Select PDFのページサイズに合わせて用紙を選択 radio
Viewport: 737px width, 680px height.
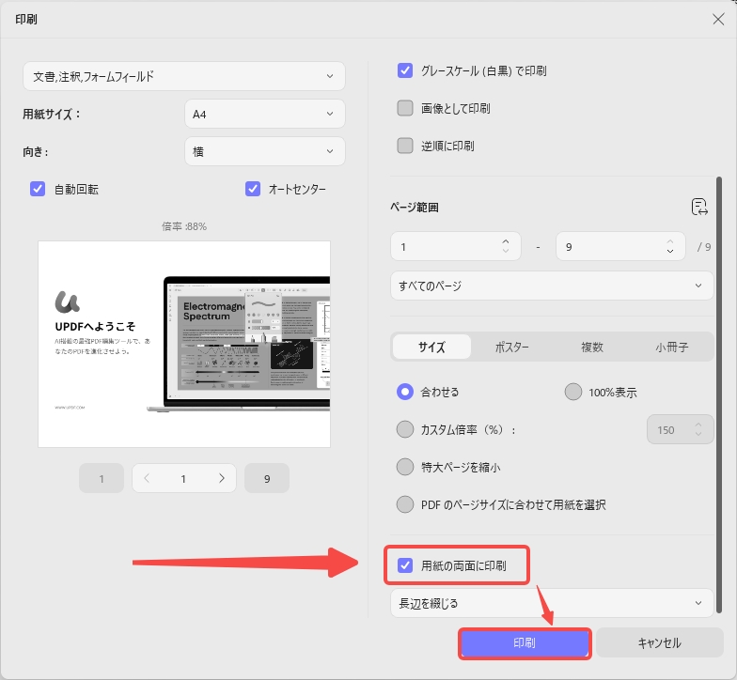pos(404,504)
